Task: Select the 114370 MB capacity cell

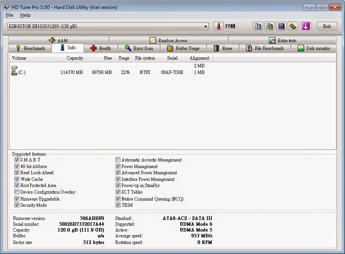Action: coord(72,72)
